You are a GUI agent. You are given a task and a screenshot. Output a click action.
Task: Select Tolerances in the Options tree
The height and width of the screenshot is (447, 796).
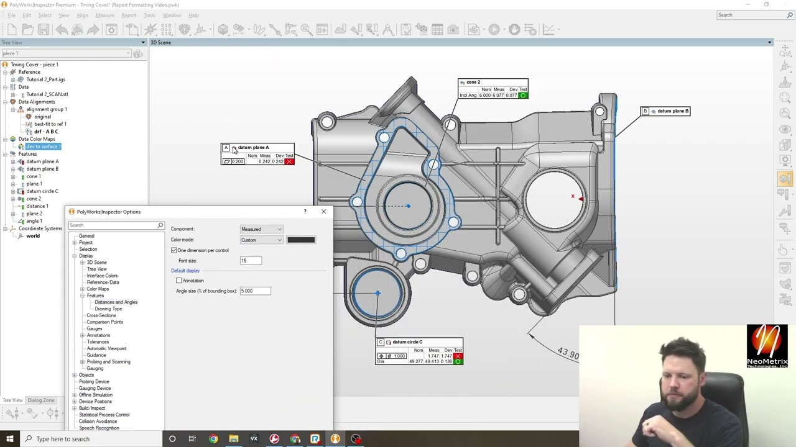(98, 342)
